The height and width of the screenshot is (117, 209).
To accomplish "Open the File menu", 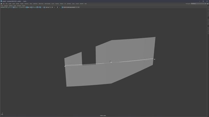I will tap(4, 4).
